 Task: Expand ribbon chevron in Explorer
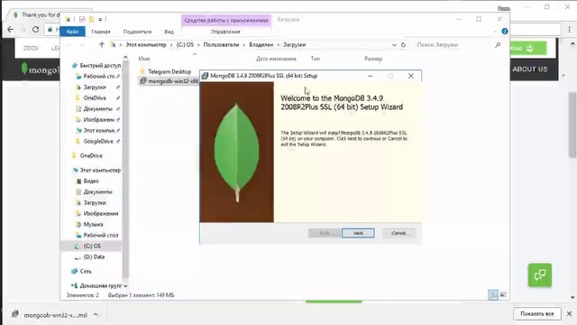495,32
